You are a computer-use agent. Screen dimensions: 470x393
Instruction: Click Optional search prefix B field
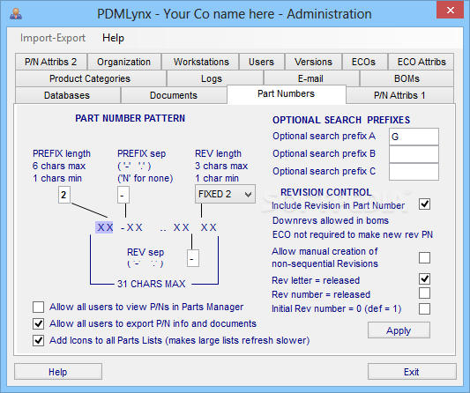pyautogui.click(x=414, y=154)
